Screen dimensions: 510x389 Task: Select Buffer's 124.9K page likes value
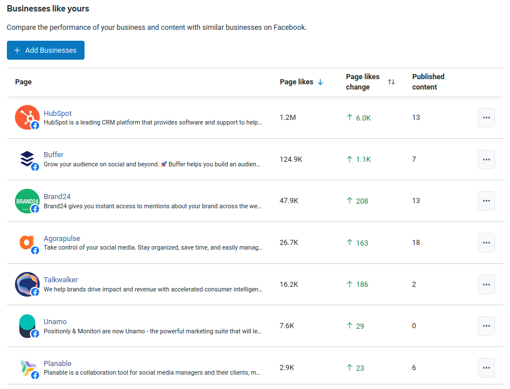pos(291,160)
